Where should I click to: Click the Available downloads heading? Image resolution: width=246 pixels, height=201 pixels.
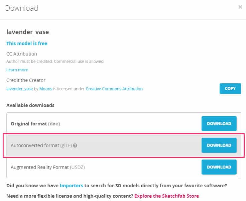tap(30, 105)
